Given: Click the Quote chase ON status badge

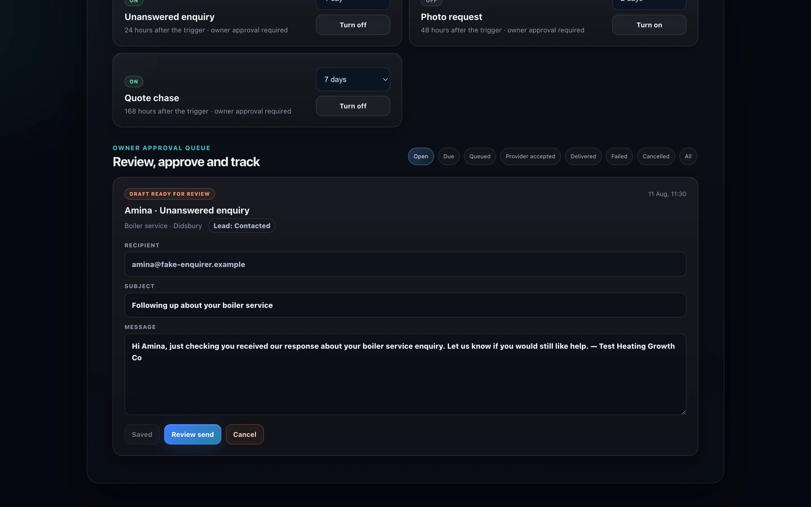Looking at the screenshot, I should click(x=134, y=81).
